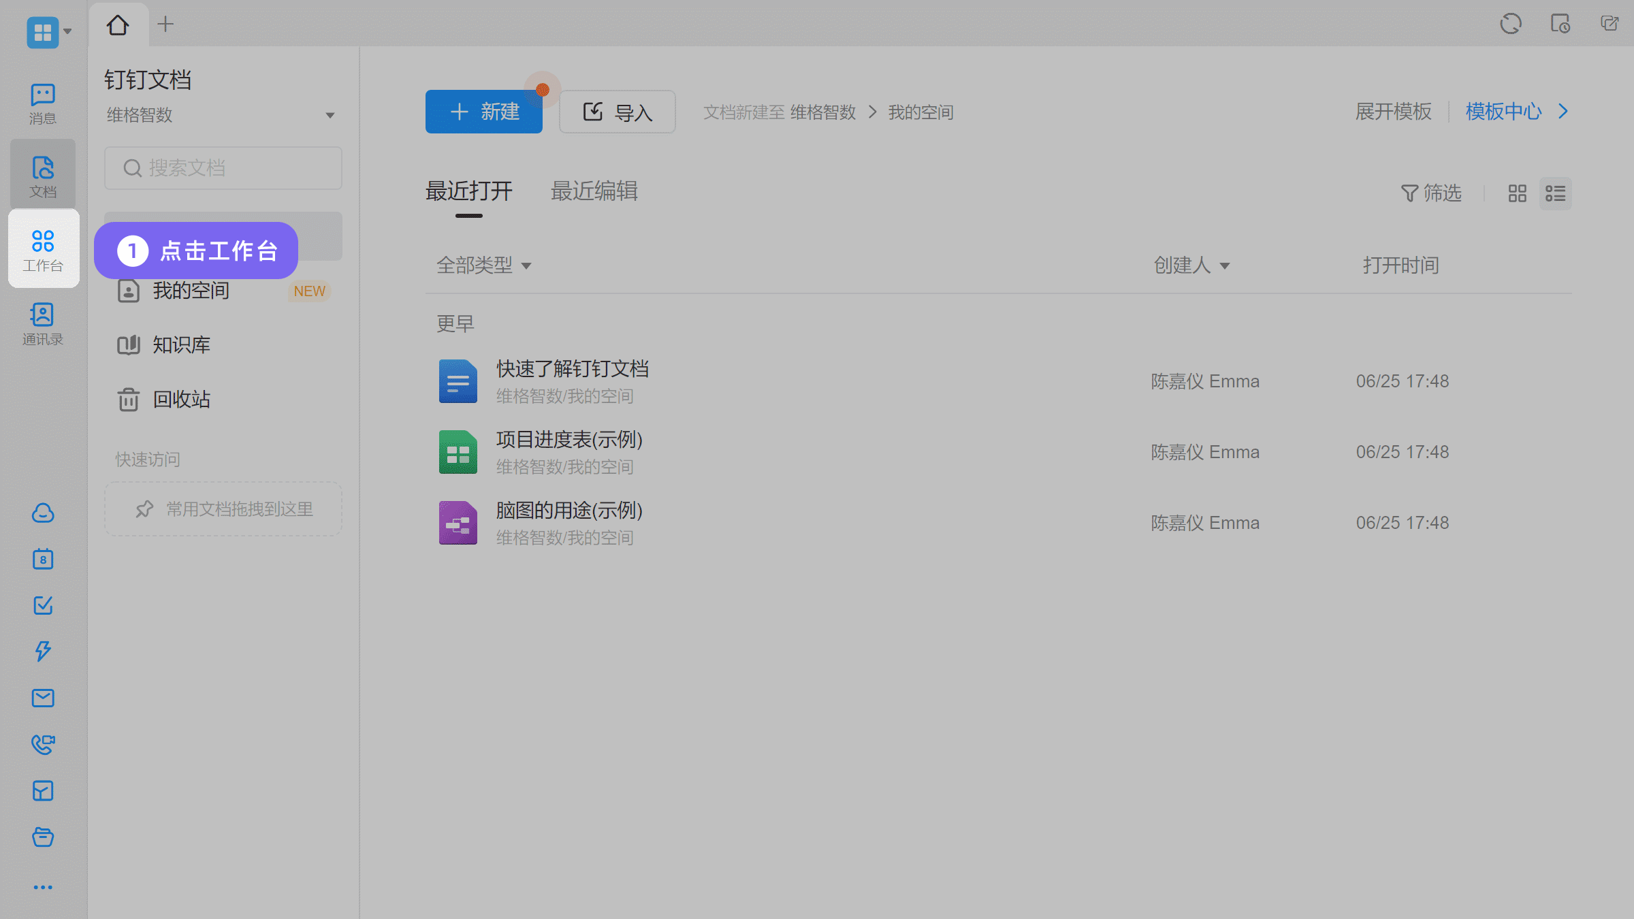Click the mail envelope sidebar icon
The width and height of the screenshot is (1634, 919).
43,698
